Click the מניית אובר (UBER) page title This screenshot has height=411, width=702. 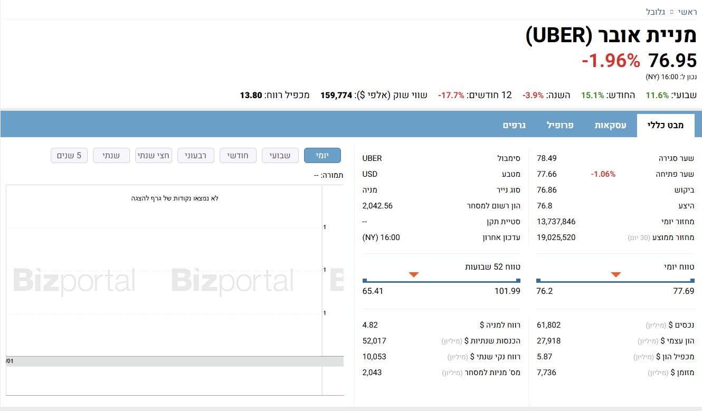pyautogui.click(x=611, y=36)
